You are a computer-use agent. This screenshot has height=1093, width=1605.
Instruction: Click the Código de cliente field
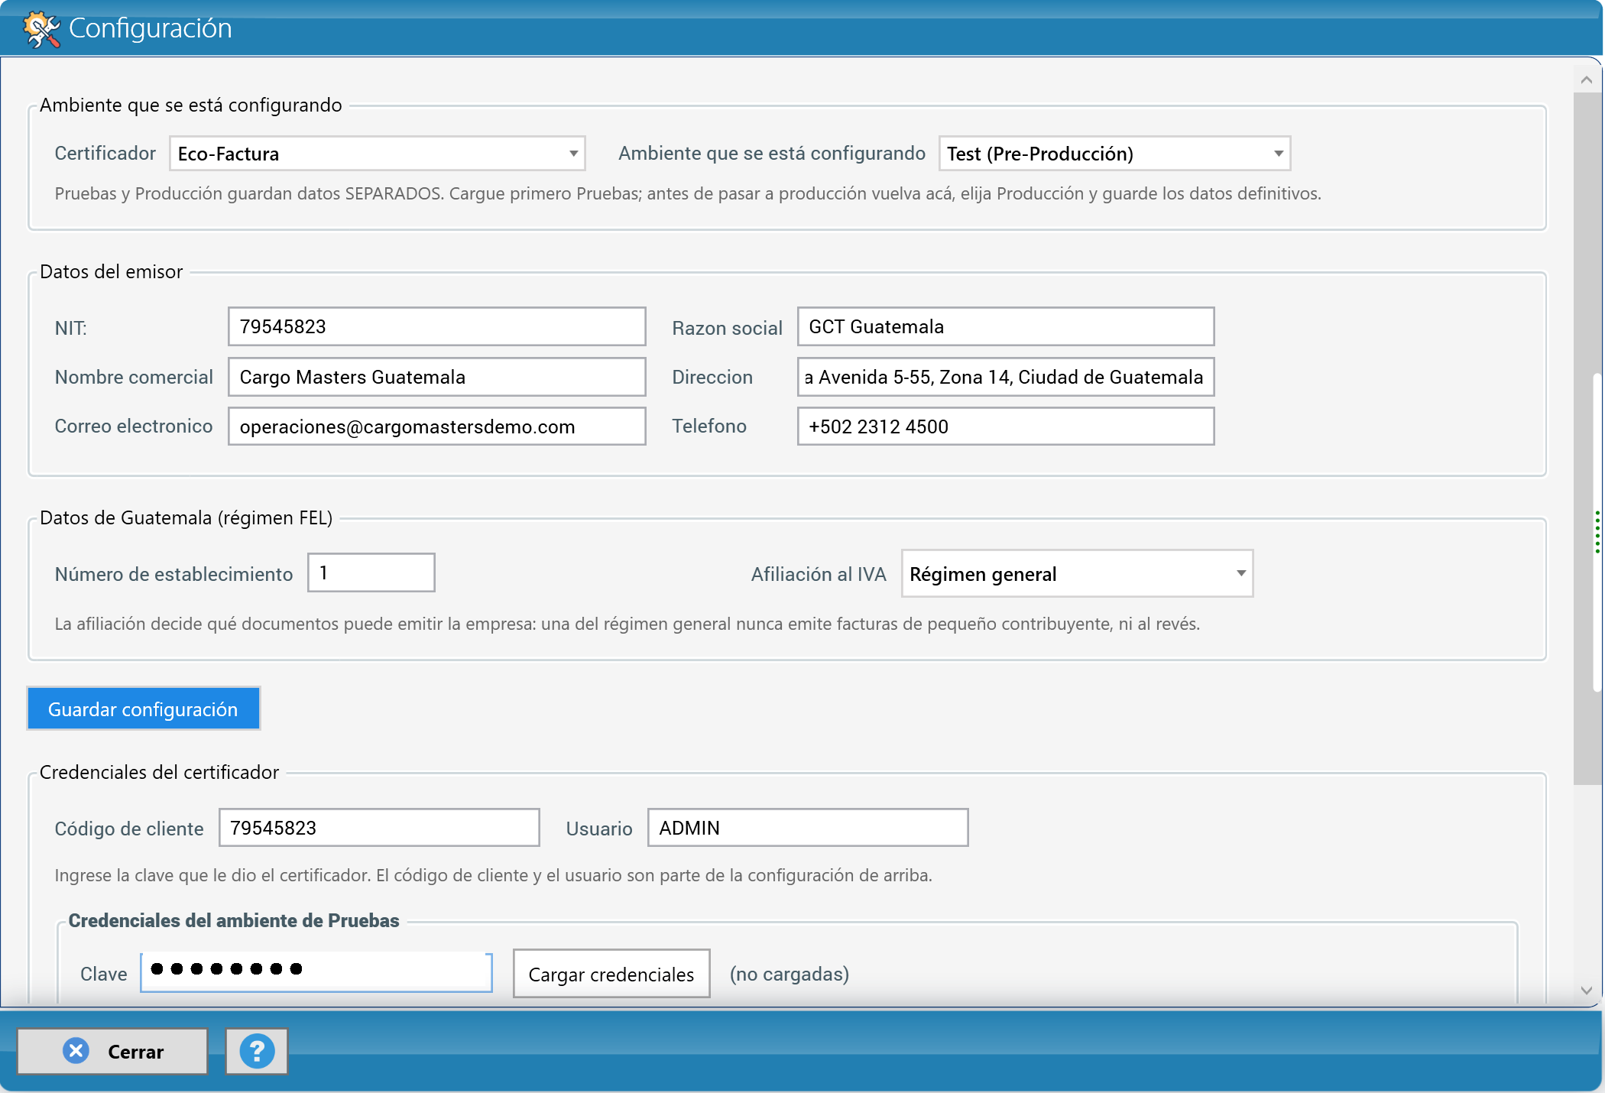(x=379, y=828)
